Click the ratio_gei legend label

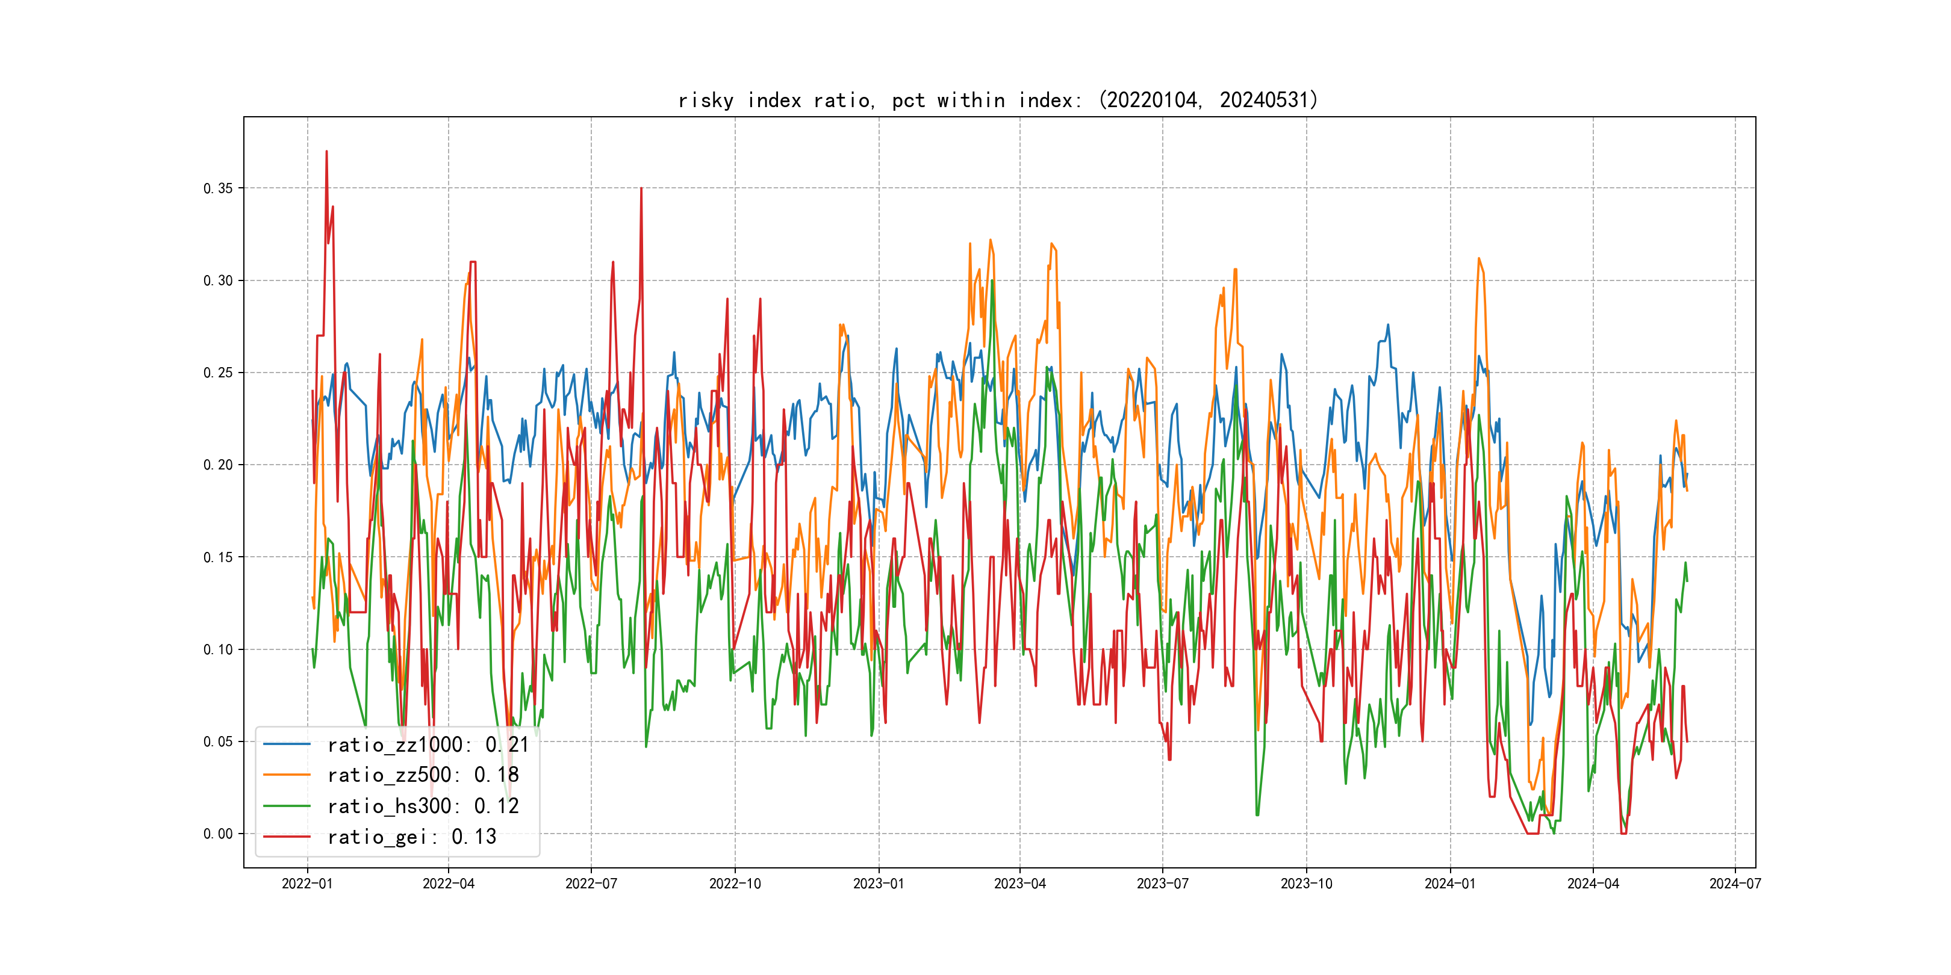(x=411, y=837)
